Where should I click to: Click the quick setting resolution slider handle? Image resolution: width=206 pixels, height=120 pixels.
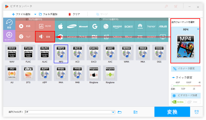172,86
